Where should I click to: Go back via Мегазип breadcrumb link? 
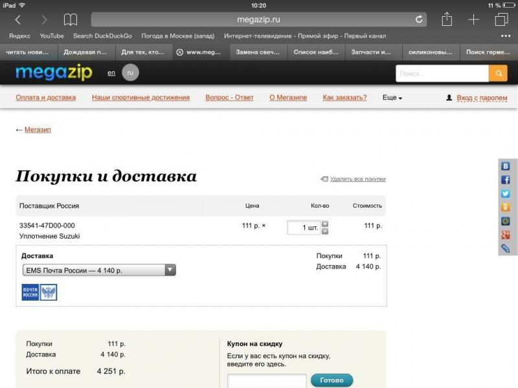(x=38, y=130)
